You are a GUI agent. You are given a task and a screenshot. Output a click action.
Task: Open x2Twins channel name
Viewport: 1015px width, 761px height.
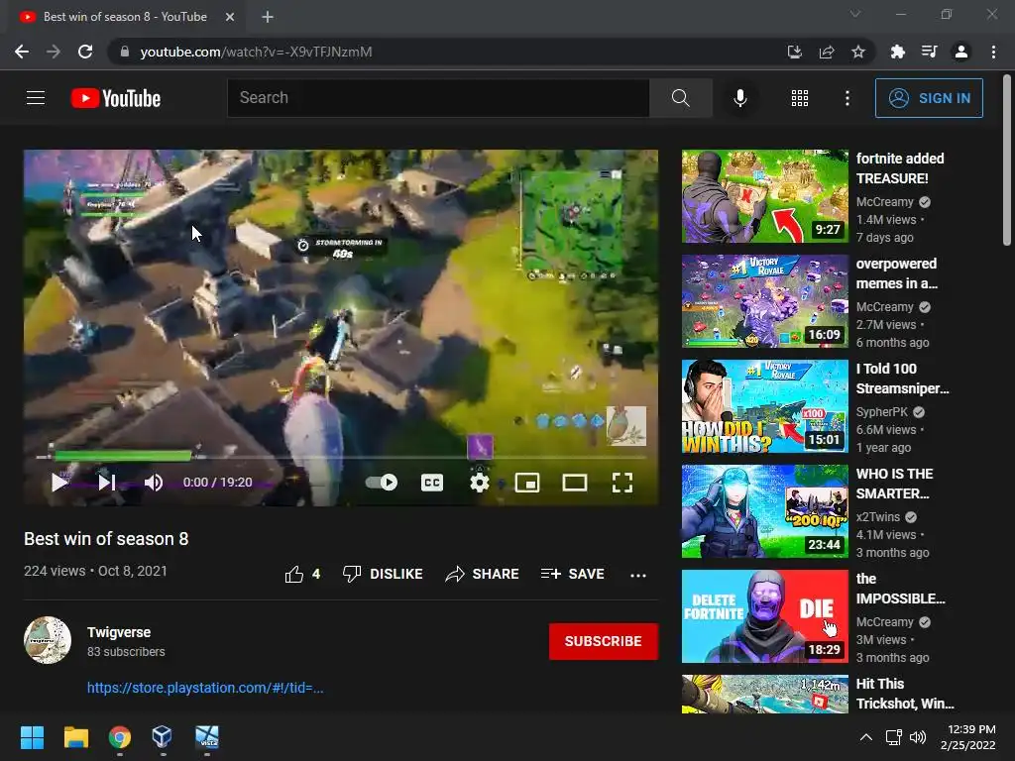pos(878,517)
